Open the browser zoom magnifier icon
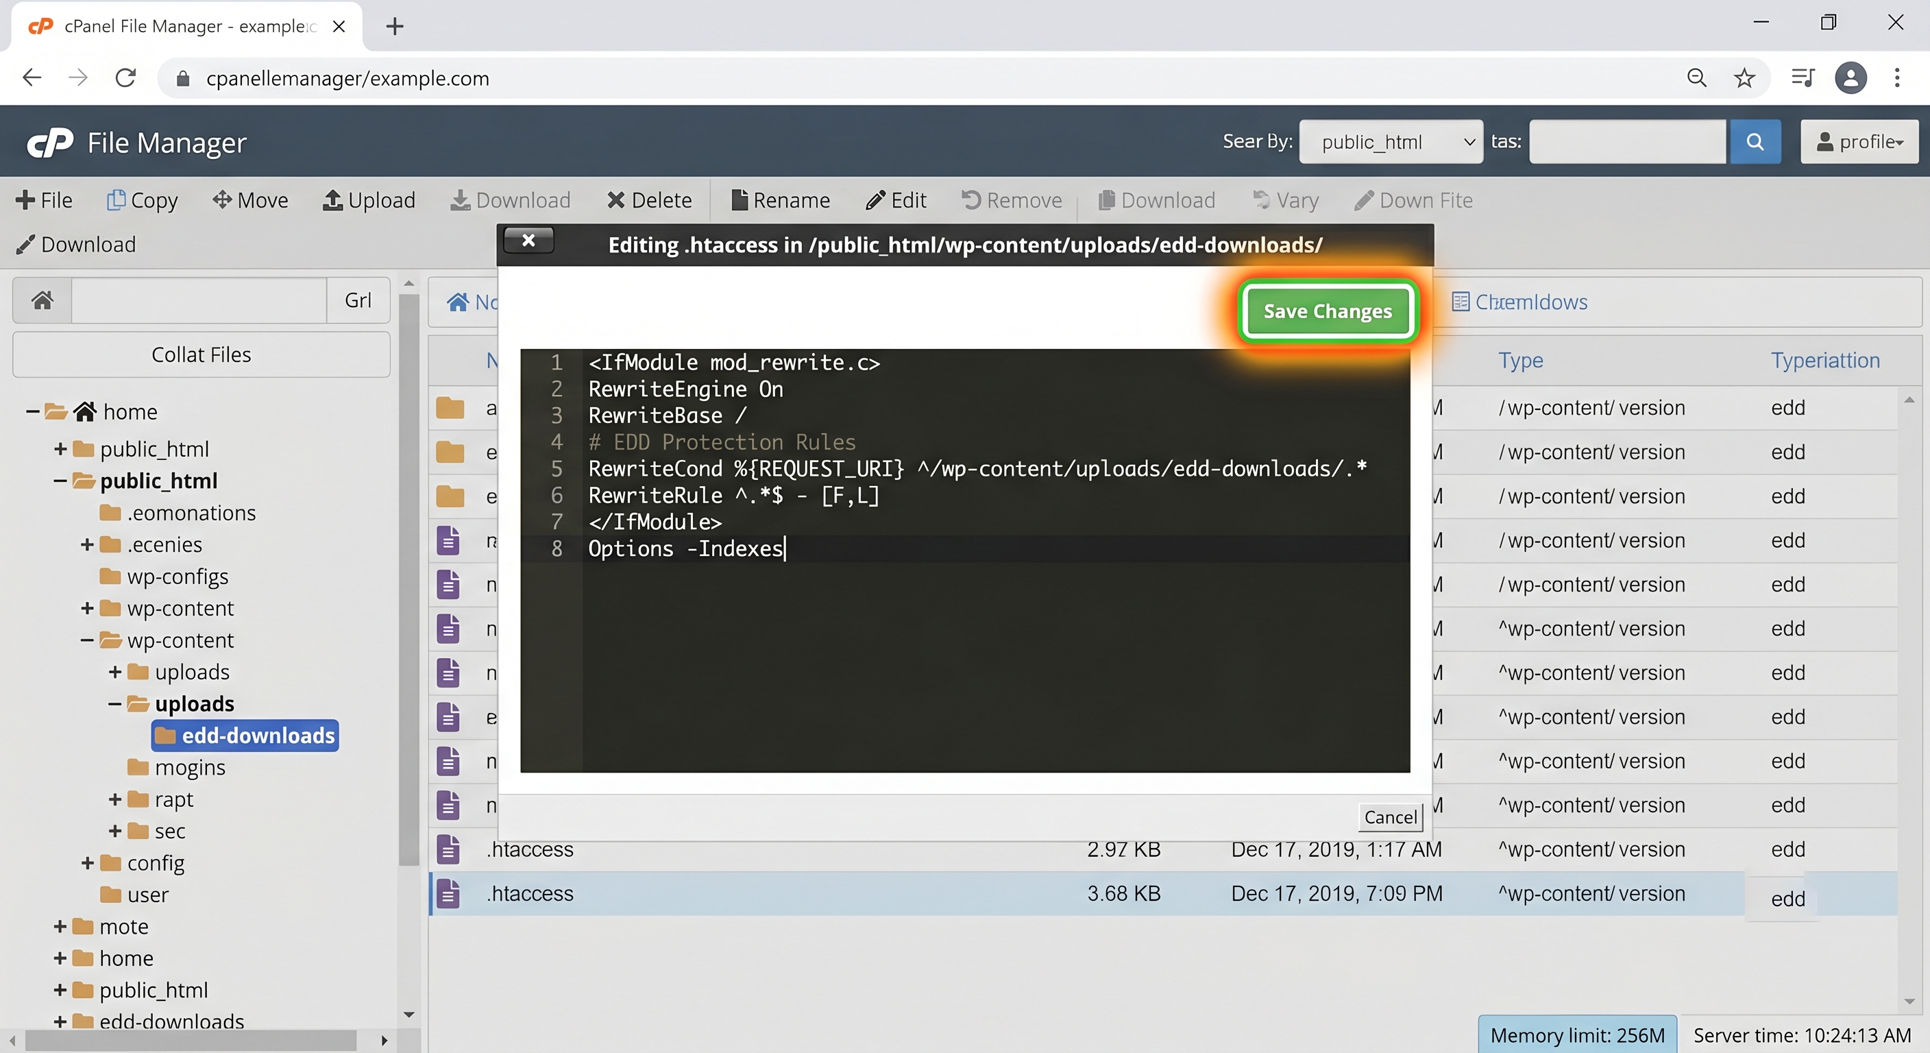 pos(1696,78)
